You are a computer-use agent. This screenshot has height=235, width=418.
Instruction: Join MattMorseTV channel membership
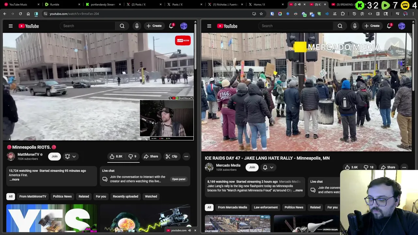coord(55,156)
